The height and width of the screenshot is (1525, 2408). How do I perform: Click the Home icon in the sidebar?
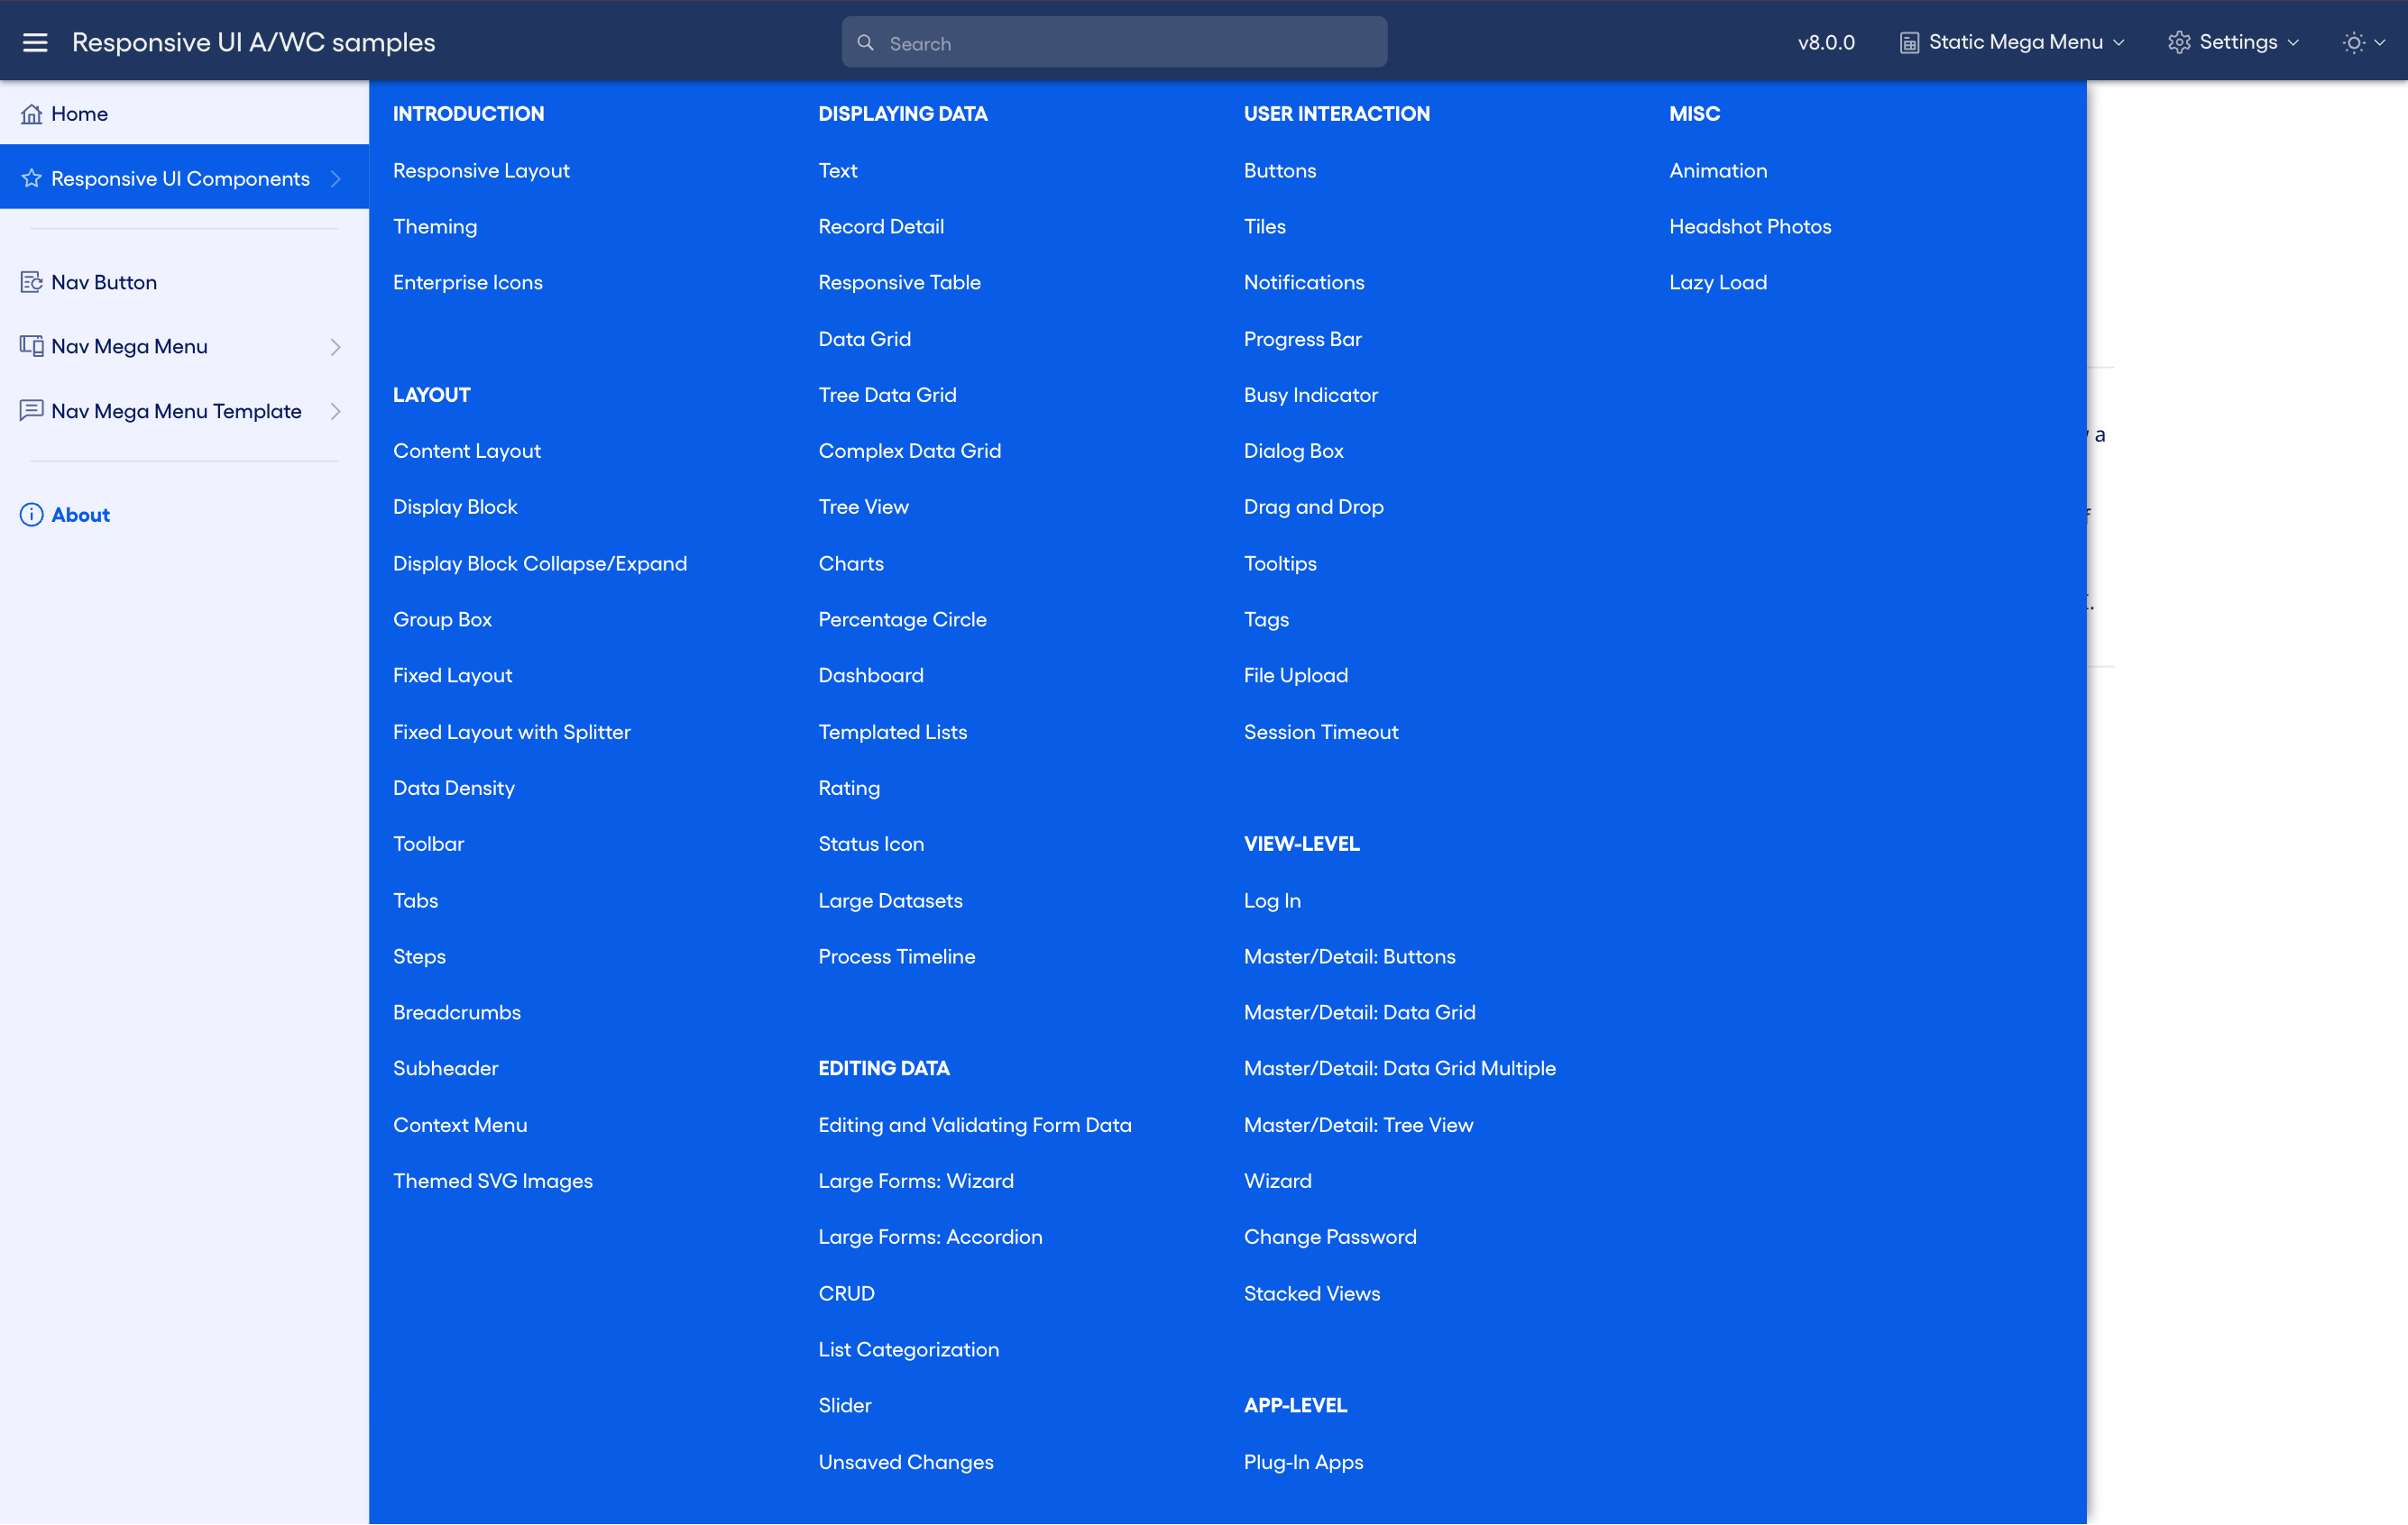coord(32,113)
